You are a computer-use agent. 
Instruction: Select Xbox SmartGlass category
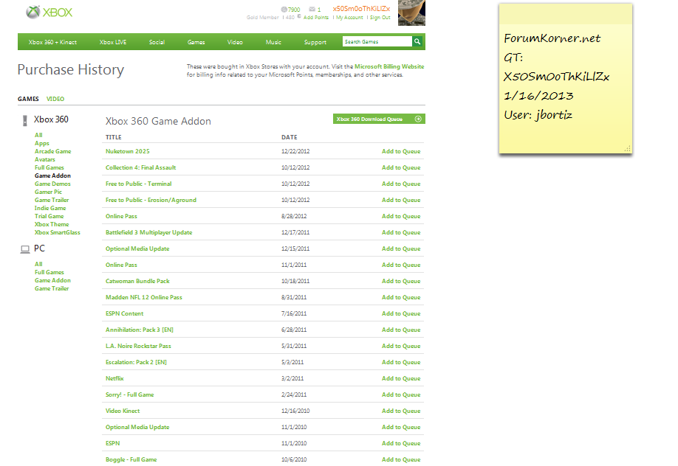[58, 232]
